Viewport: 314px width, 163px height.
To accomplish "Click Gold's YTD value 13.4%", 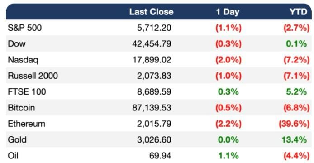I will point(294,140).
